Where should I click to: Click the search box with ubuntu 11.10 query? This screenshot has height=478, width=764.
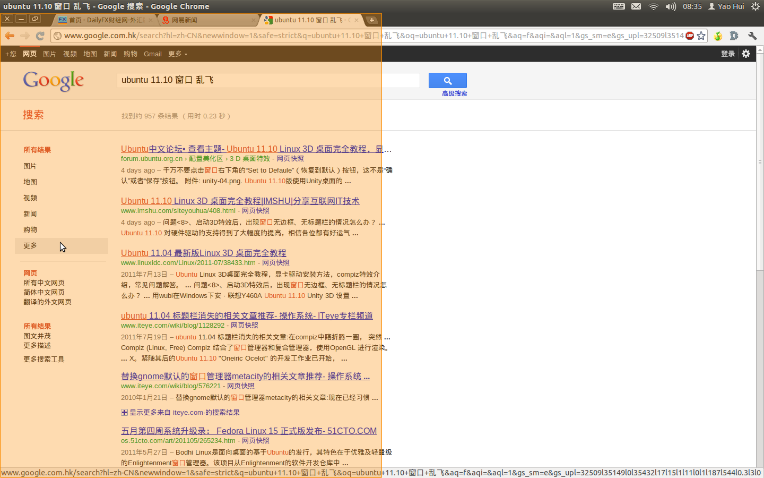point(268,80)
